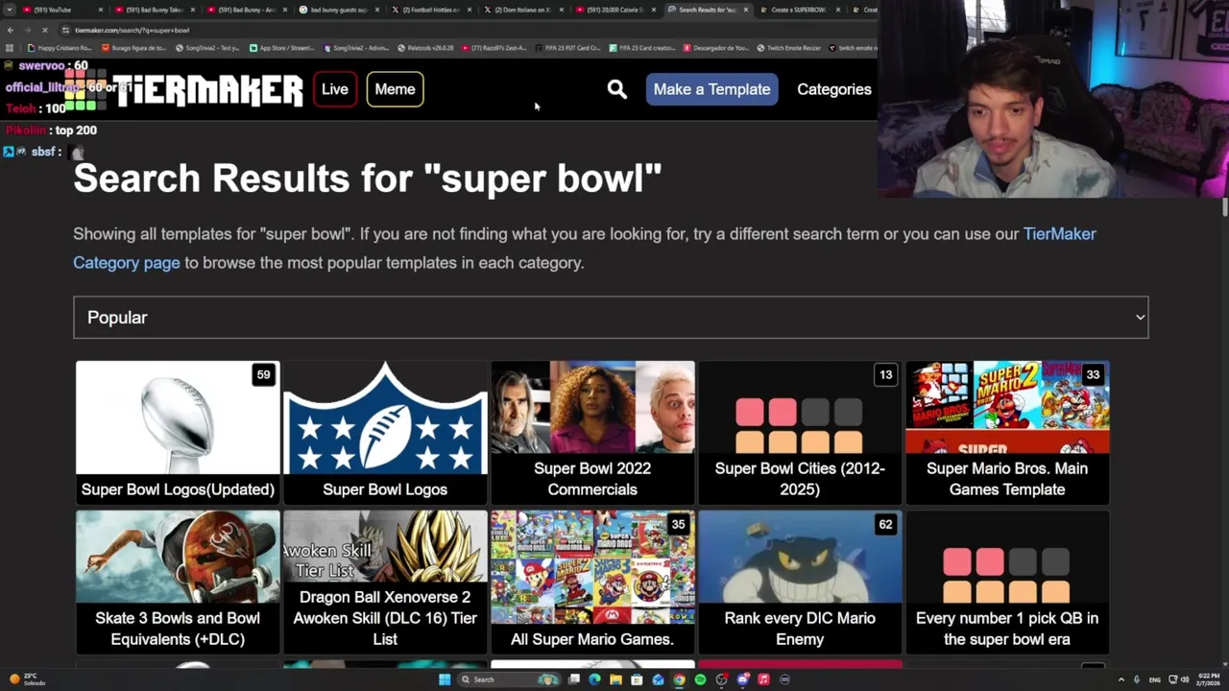Open Microsoft Store from the taskbar
1229x691 pixels.
pyautogui.click(x=637, y=679)
